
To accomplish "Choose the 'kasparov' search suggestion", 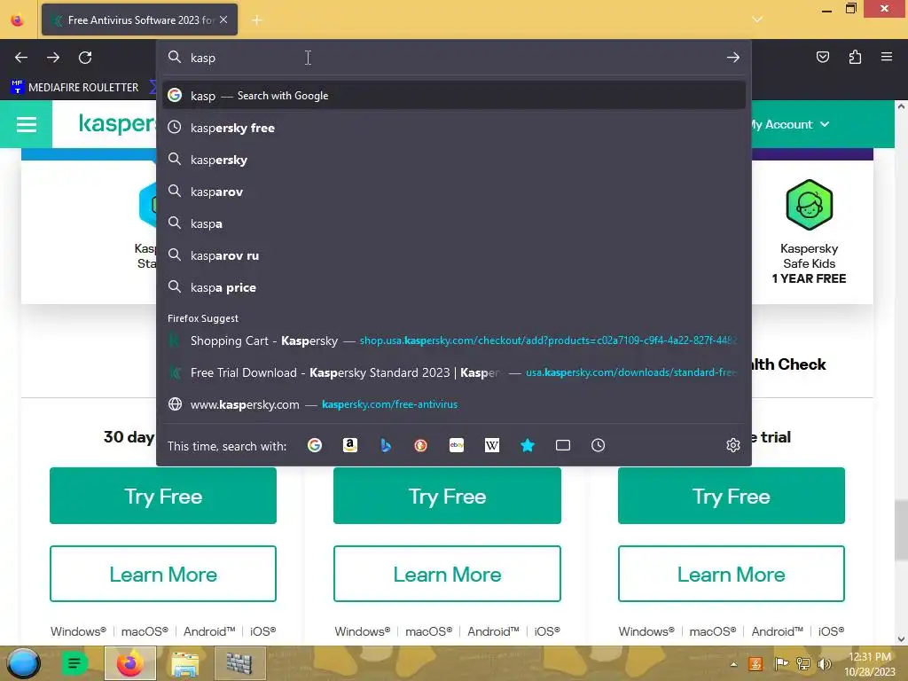I will (454, 192).
